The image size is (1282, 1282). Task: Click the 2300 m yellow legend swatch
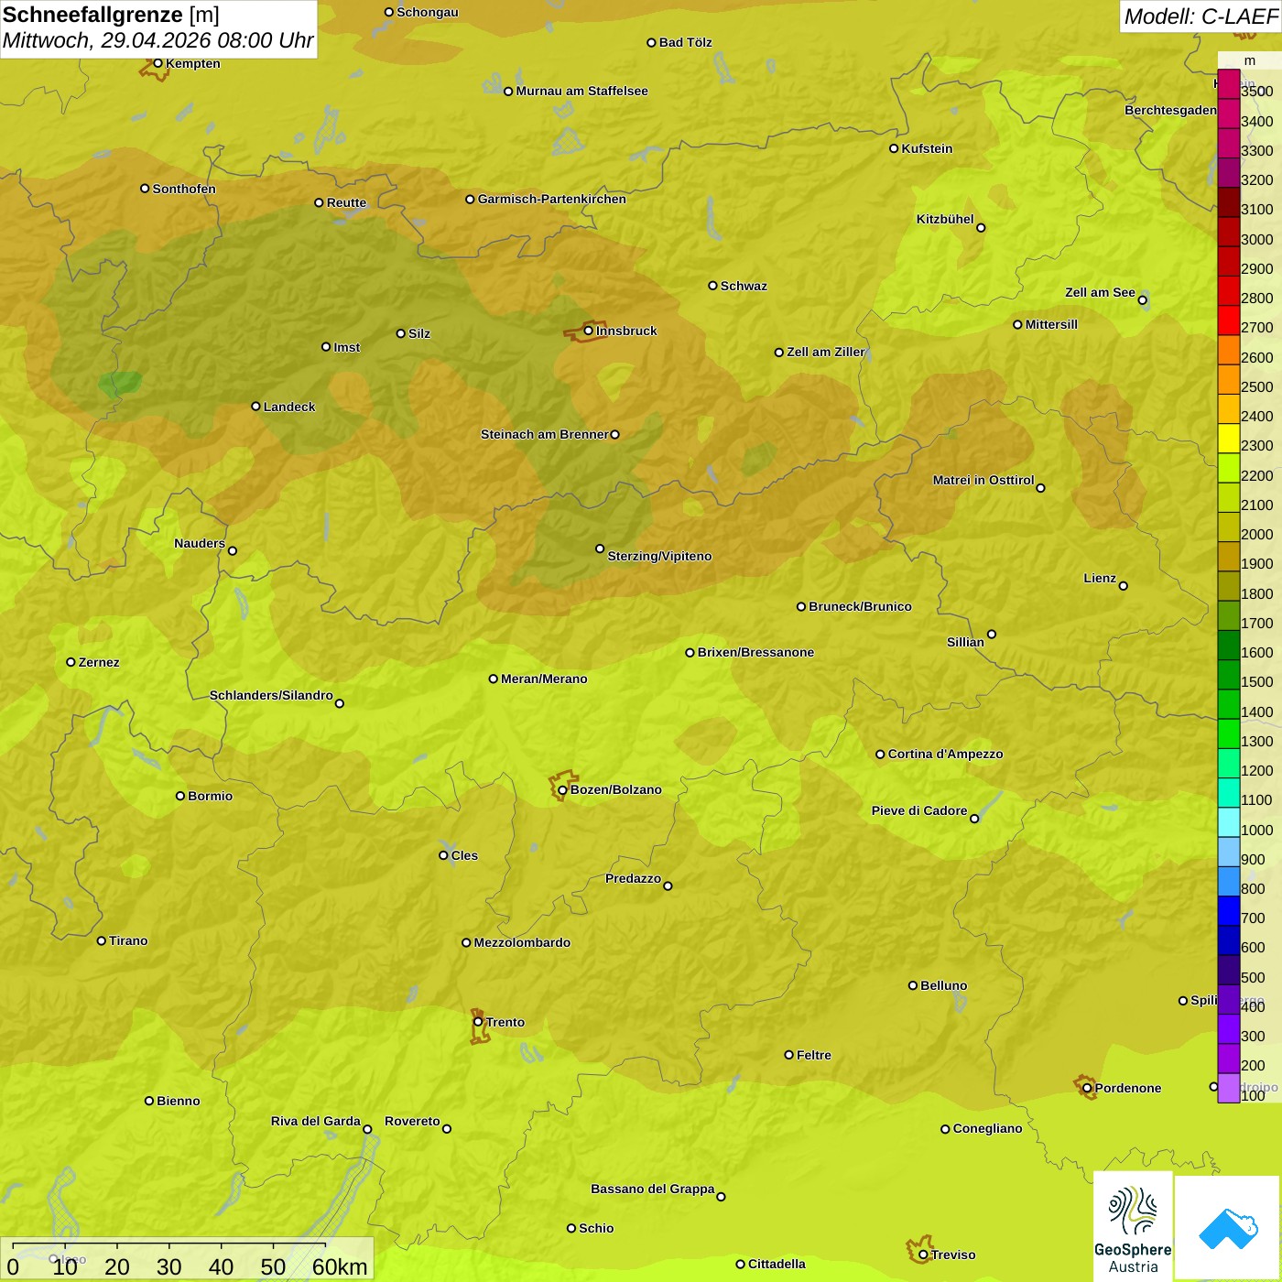tap(1229, 439)
